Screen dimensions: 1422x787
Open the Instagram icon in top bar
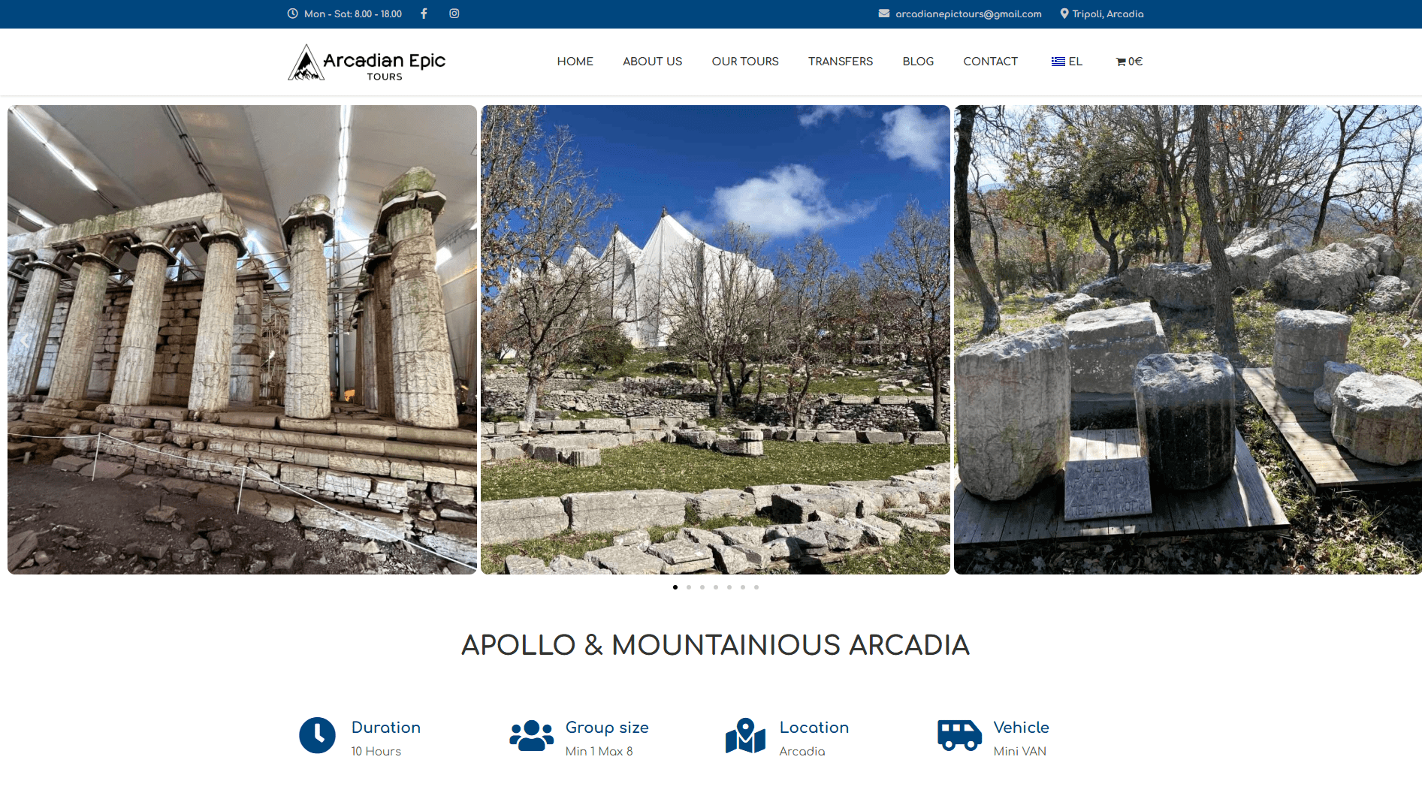[454, 14]
